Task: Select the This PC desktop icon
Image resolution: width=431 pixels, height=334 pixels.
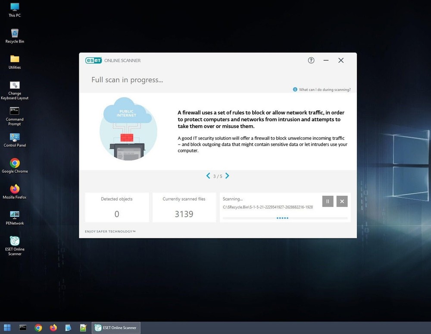Action: click(15, 8)
